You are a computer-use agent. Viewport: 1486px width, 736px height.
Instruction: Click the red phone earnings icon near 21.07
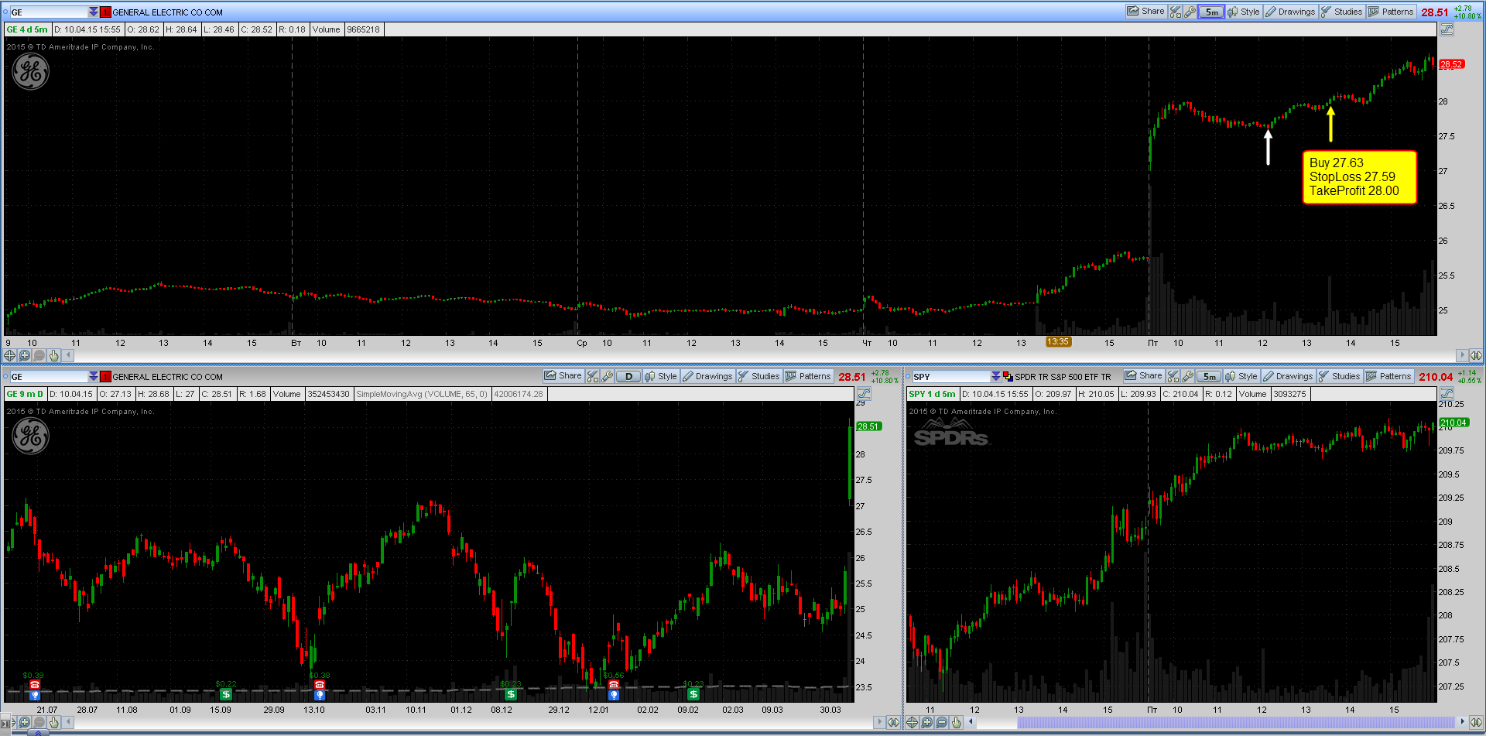click(34, 685)
